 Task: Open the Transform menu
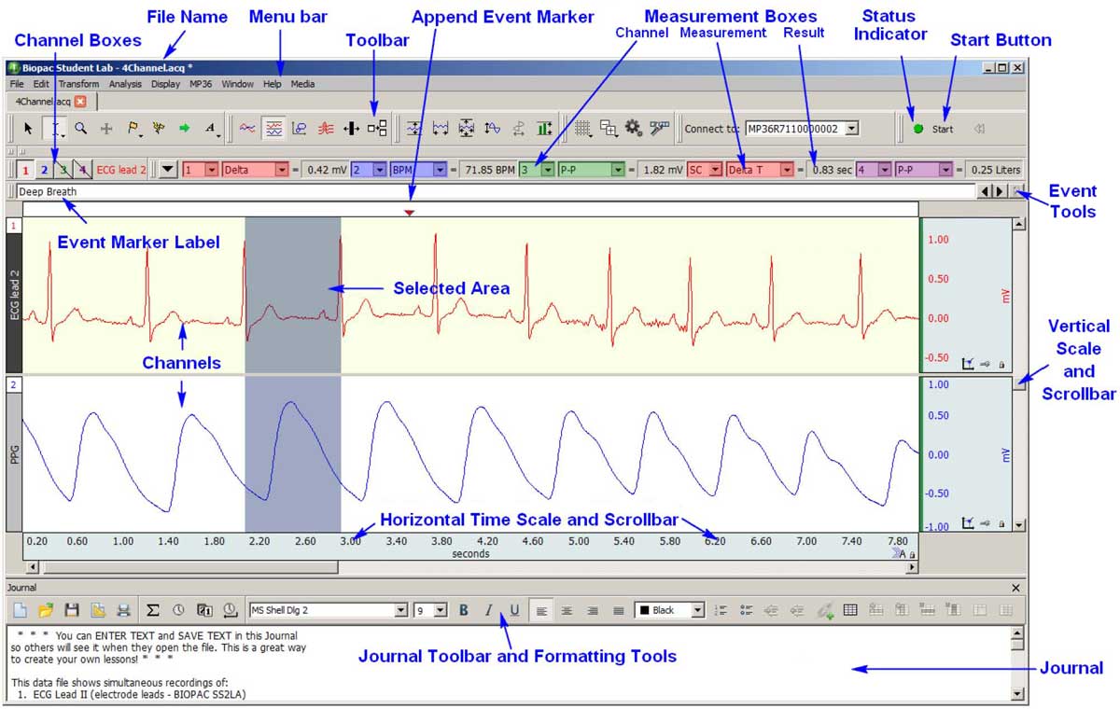[78, 84]
